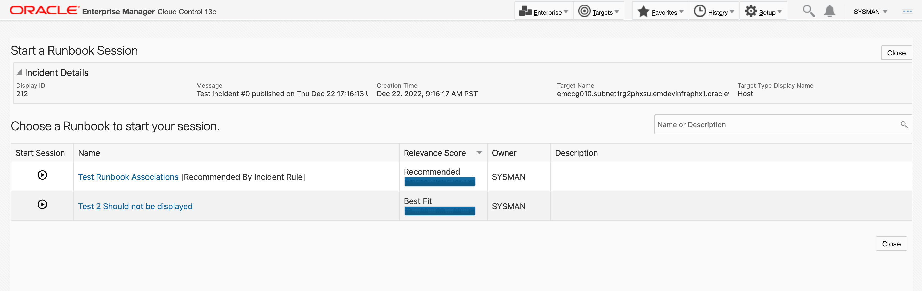Screen dimensions: 922x291
Task: Click the Setup gear icon
Action: click(x=751, y=11)
